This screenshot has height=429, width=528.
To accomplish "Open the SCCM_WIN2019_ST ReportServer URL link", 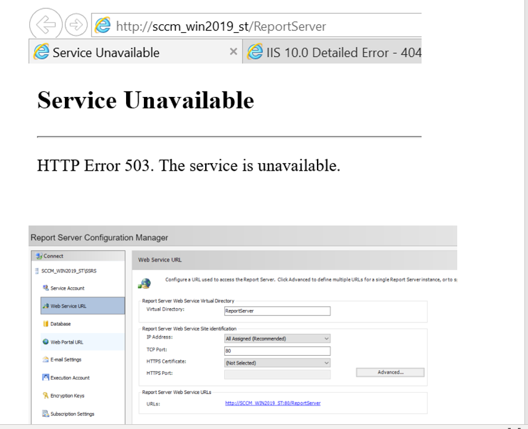I will 274,403.
